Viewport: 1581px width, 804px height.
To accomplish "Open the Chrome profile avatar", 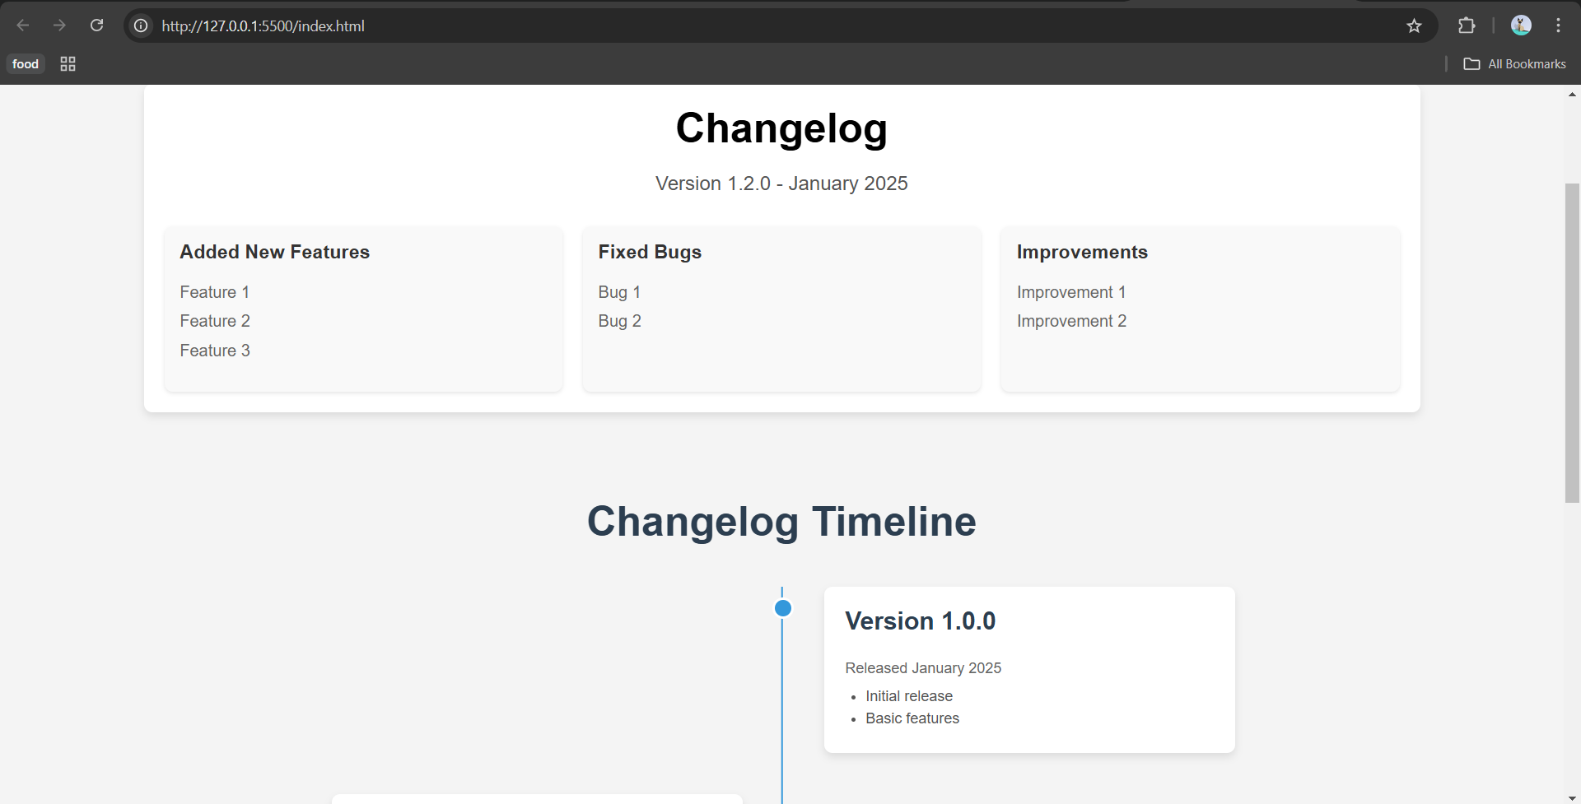I will [1520, 26].
